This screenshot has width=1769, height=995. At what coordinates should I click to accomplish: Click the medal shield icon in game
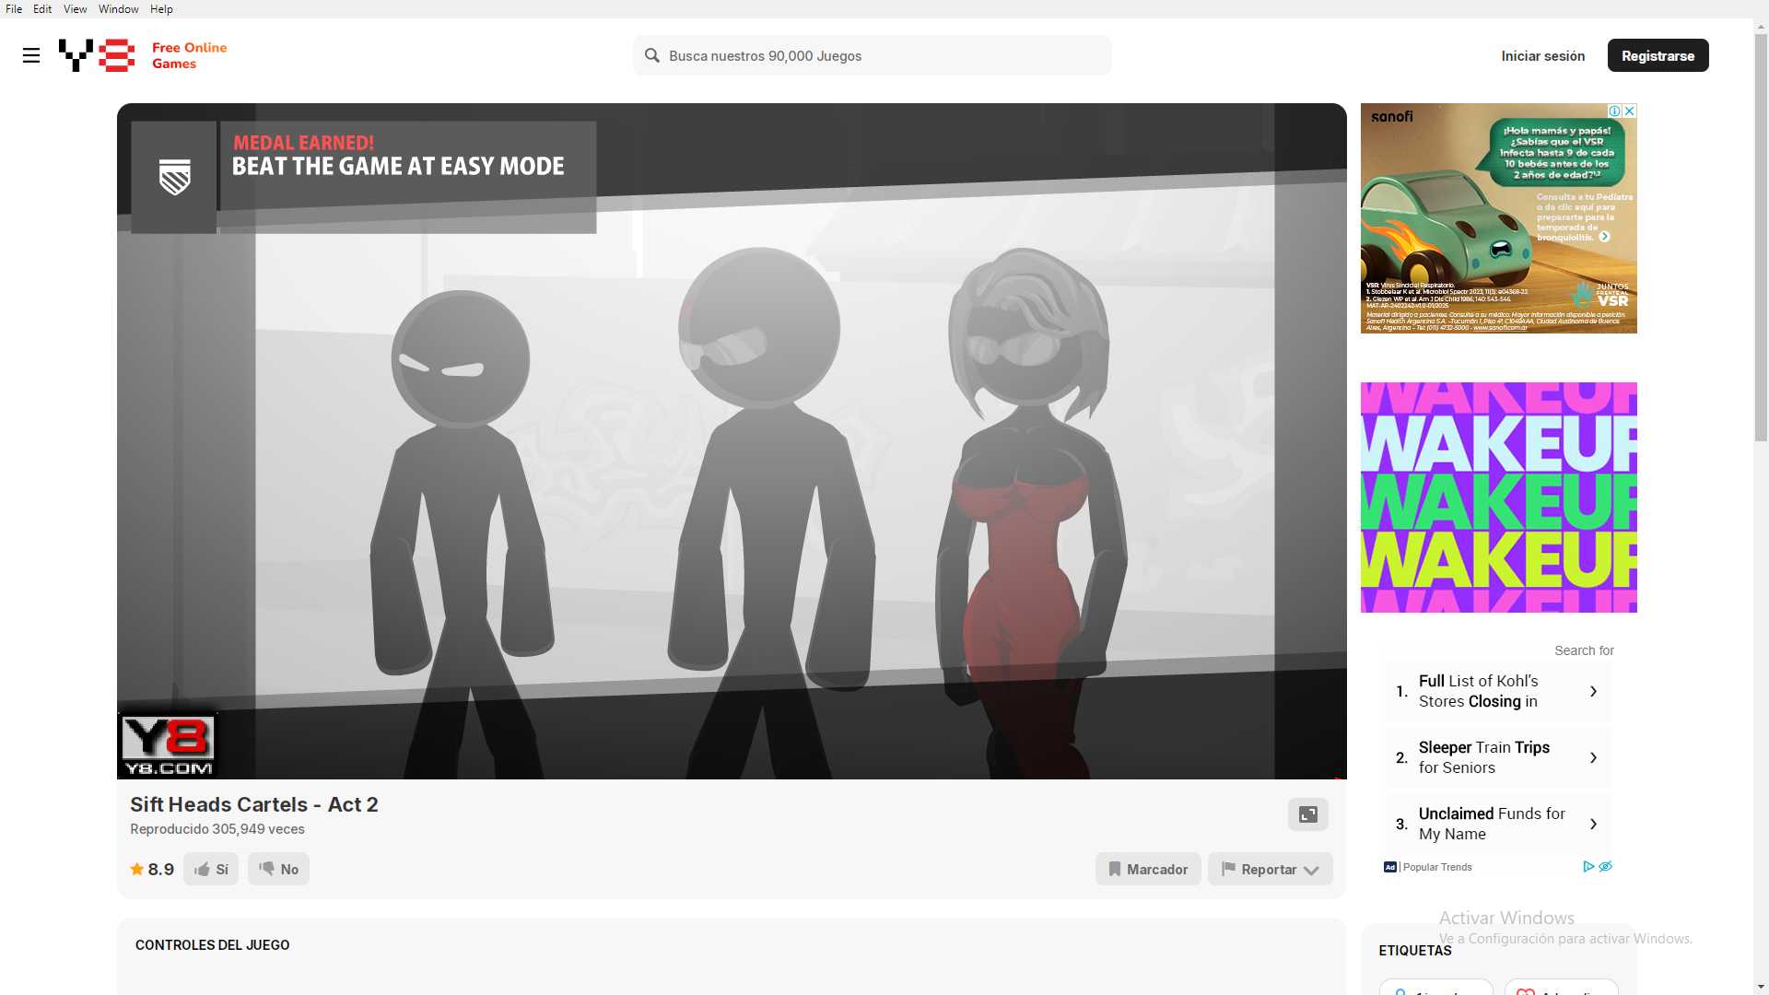[174, 177]
